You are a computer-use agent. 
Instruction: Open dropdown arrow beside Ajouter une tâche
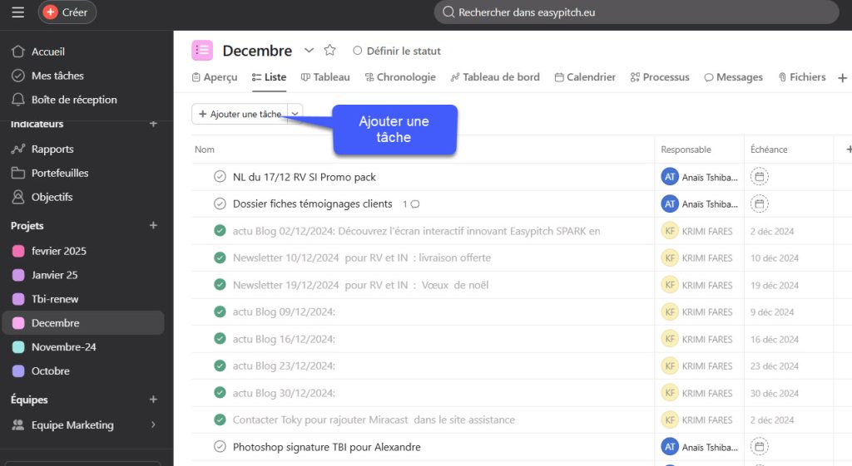coord(295,114)
